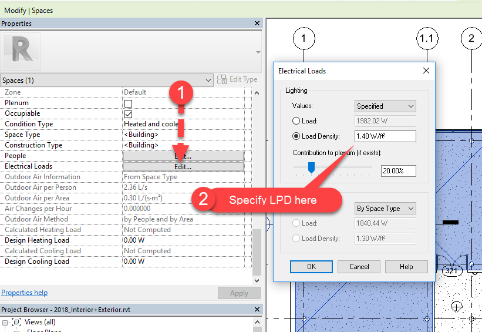Click the Calculated Heating Load row
Screen dimensions: 482x332
pyautogui.click(x=122, y=230)
